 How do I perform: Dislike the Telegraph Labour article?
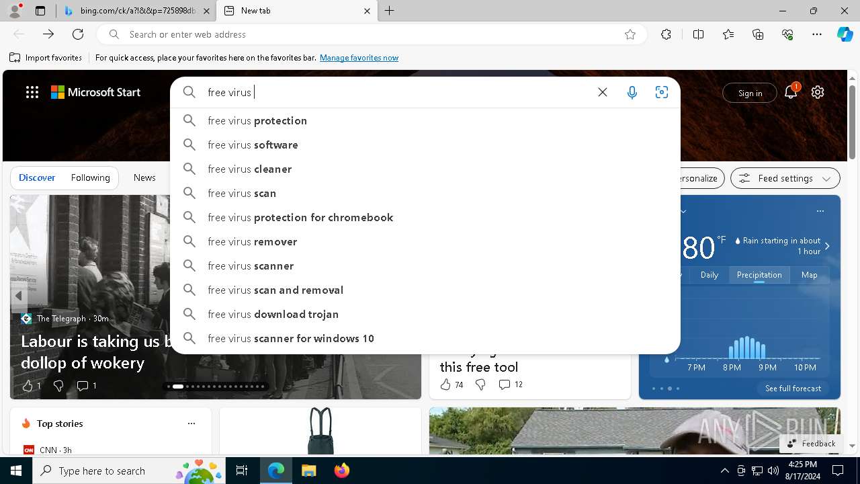(x=58, y=385)
